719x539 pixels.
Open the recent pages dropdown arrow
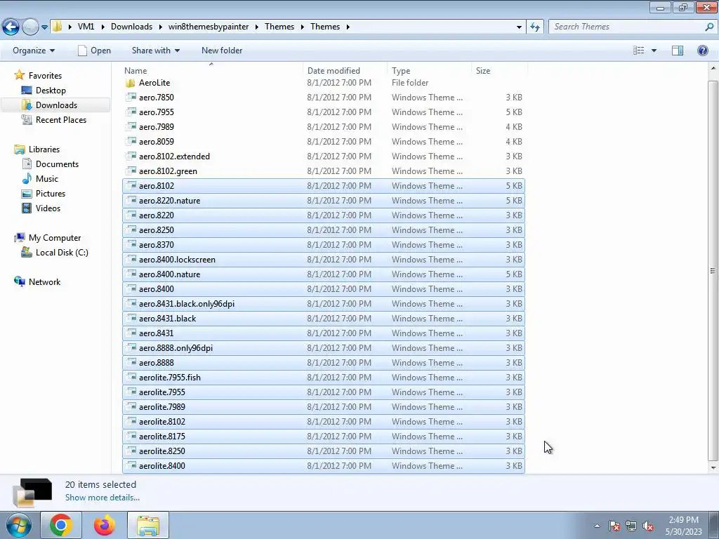44,27
